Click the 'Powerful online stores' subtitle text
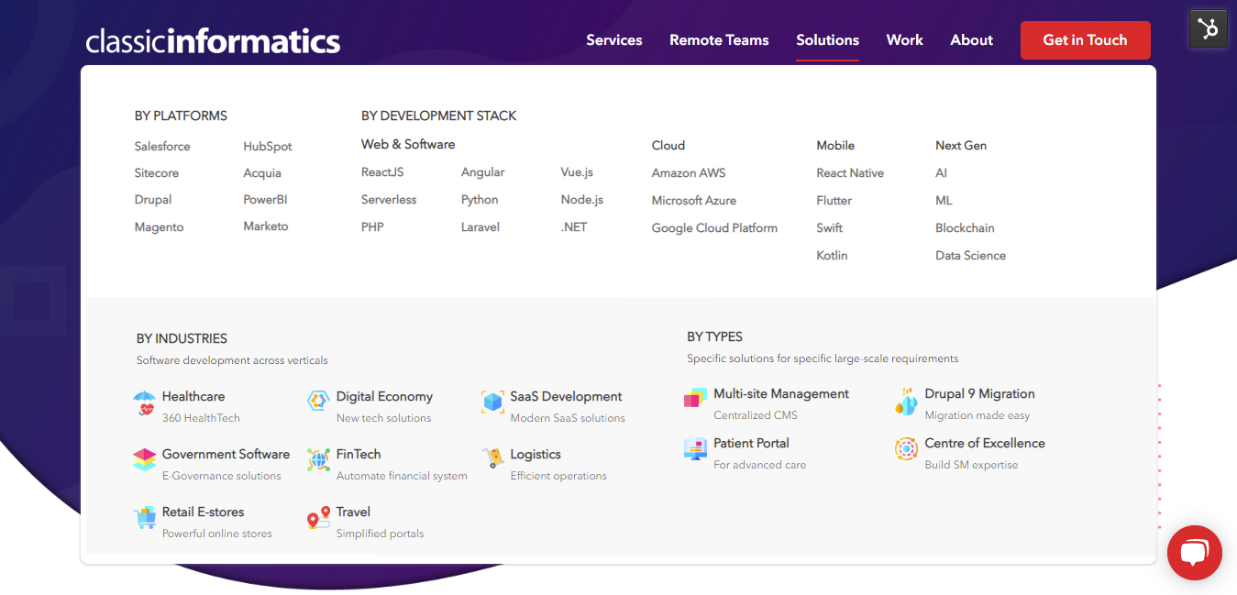 pyautogui.click(x=217, y=534)
